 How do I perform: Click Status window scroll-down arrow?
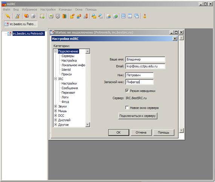tap(181, 130)
